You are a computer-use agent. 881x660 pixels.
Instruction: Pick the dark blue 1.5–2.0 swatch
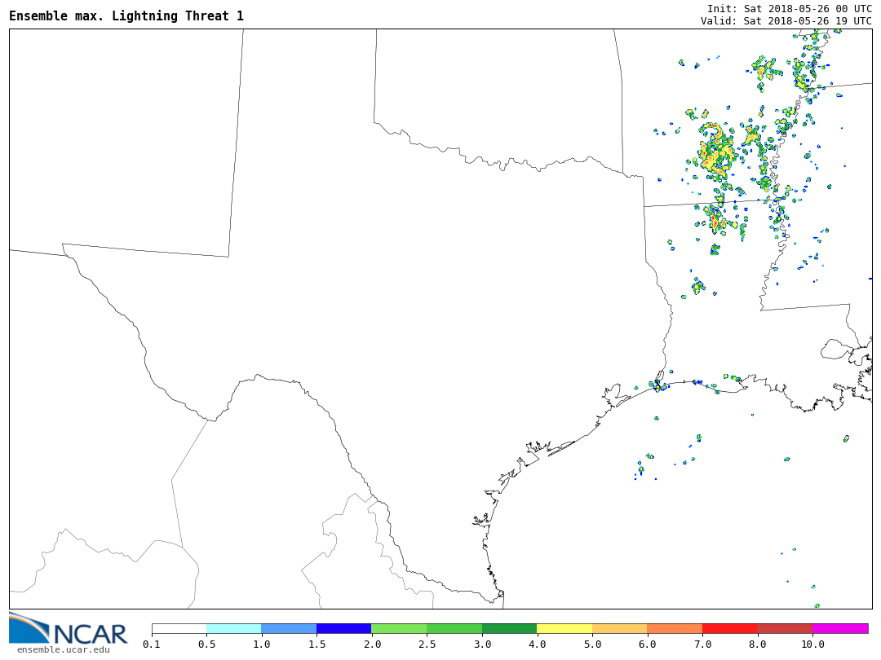pyautogui.click(x=343, y=629)
